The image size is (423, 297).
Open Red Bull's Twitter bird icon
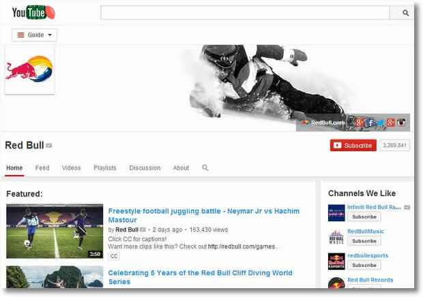[x=380, y=123]
